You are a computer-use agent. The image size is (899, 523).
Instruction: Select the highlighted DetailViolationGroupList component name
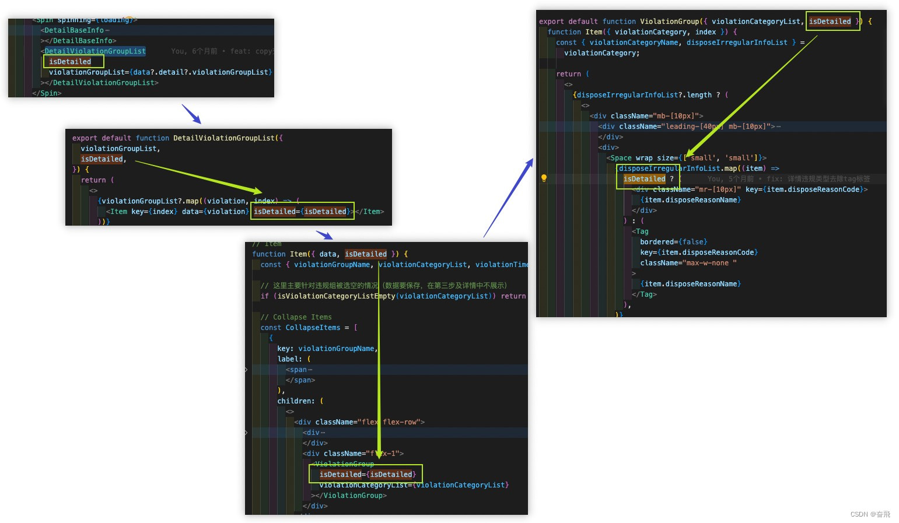click(95, 51)
